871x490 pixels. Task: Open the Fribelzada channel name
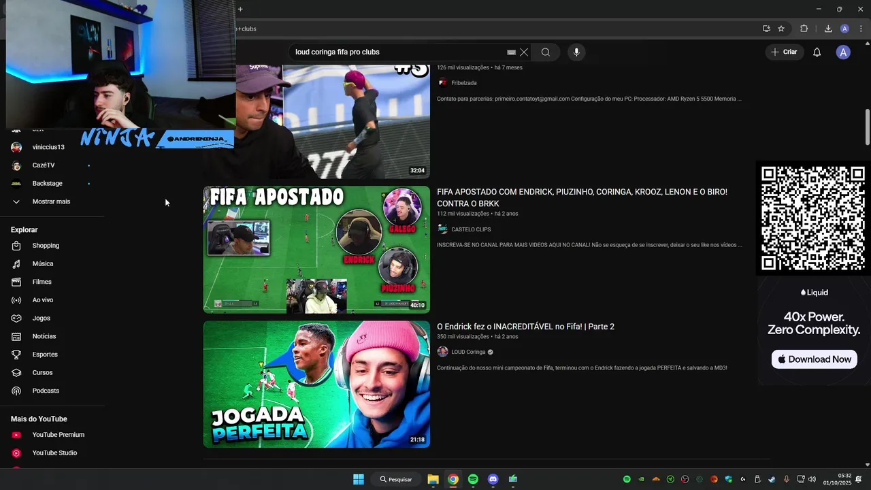click(464, 83)
